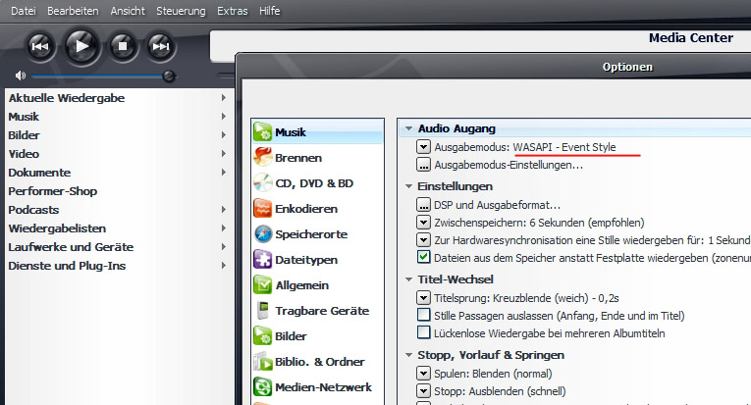This screenshot has height=405, width=751.
Task: Select Dokumente in sidebar tree
Action: click(x=39, y=173)
